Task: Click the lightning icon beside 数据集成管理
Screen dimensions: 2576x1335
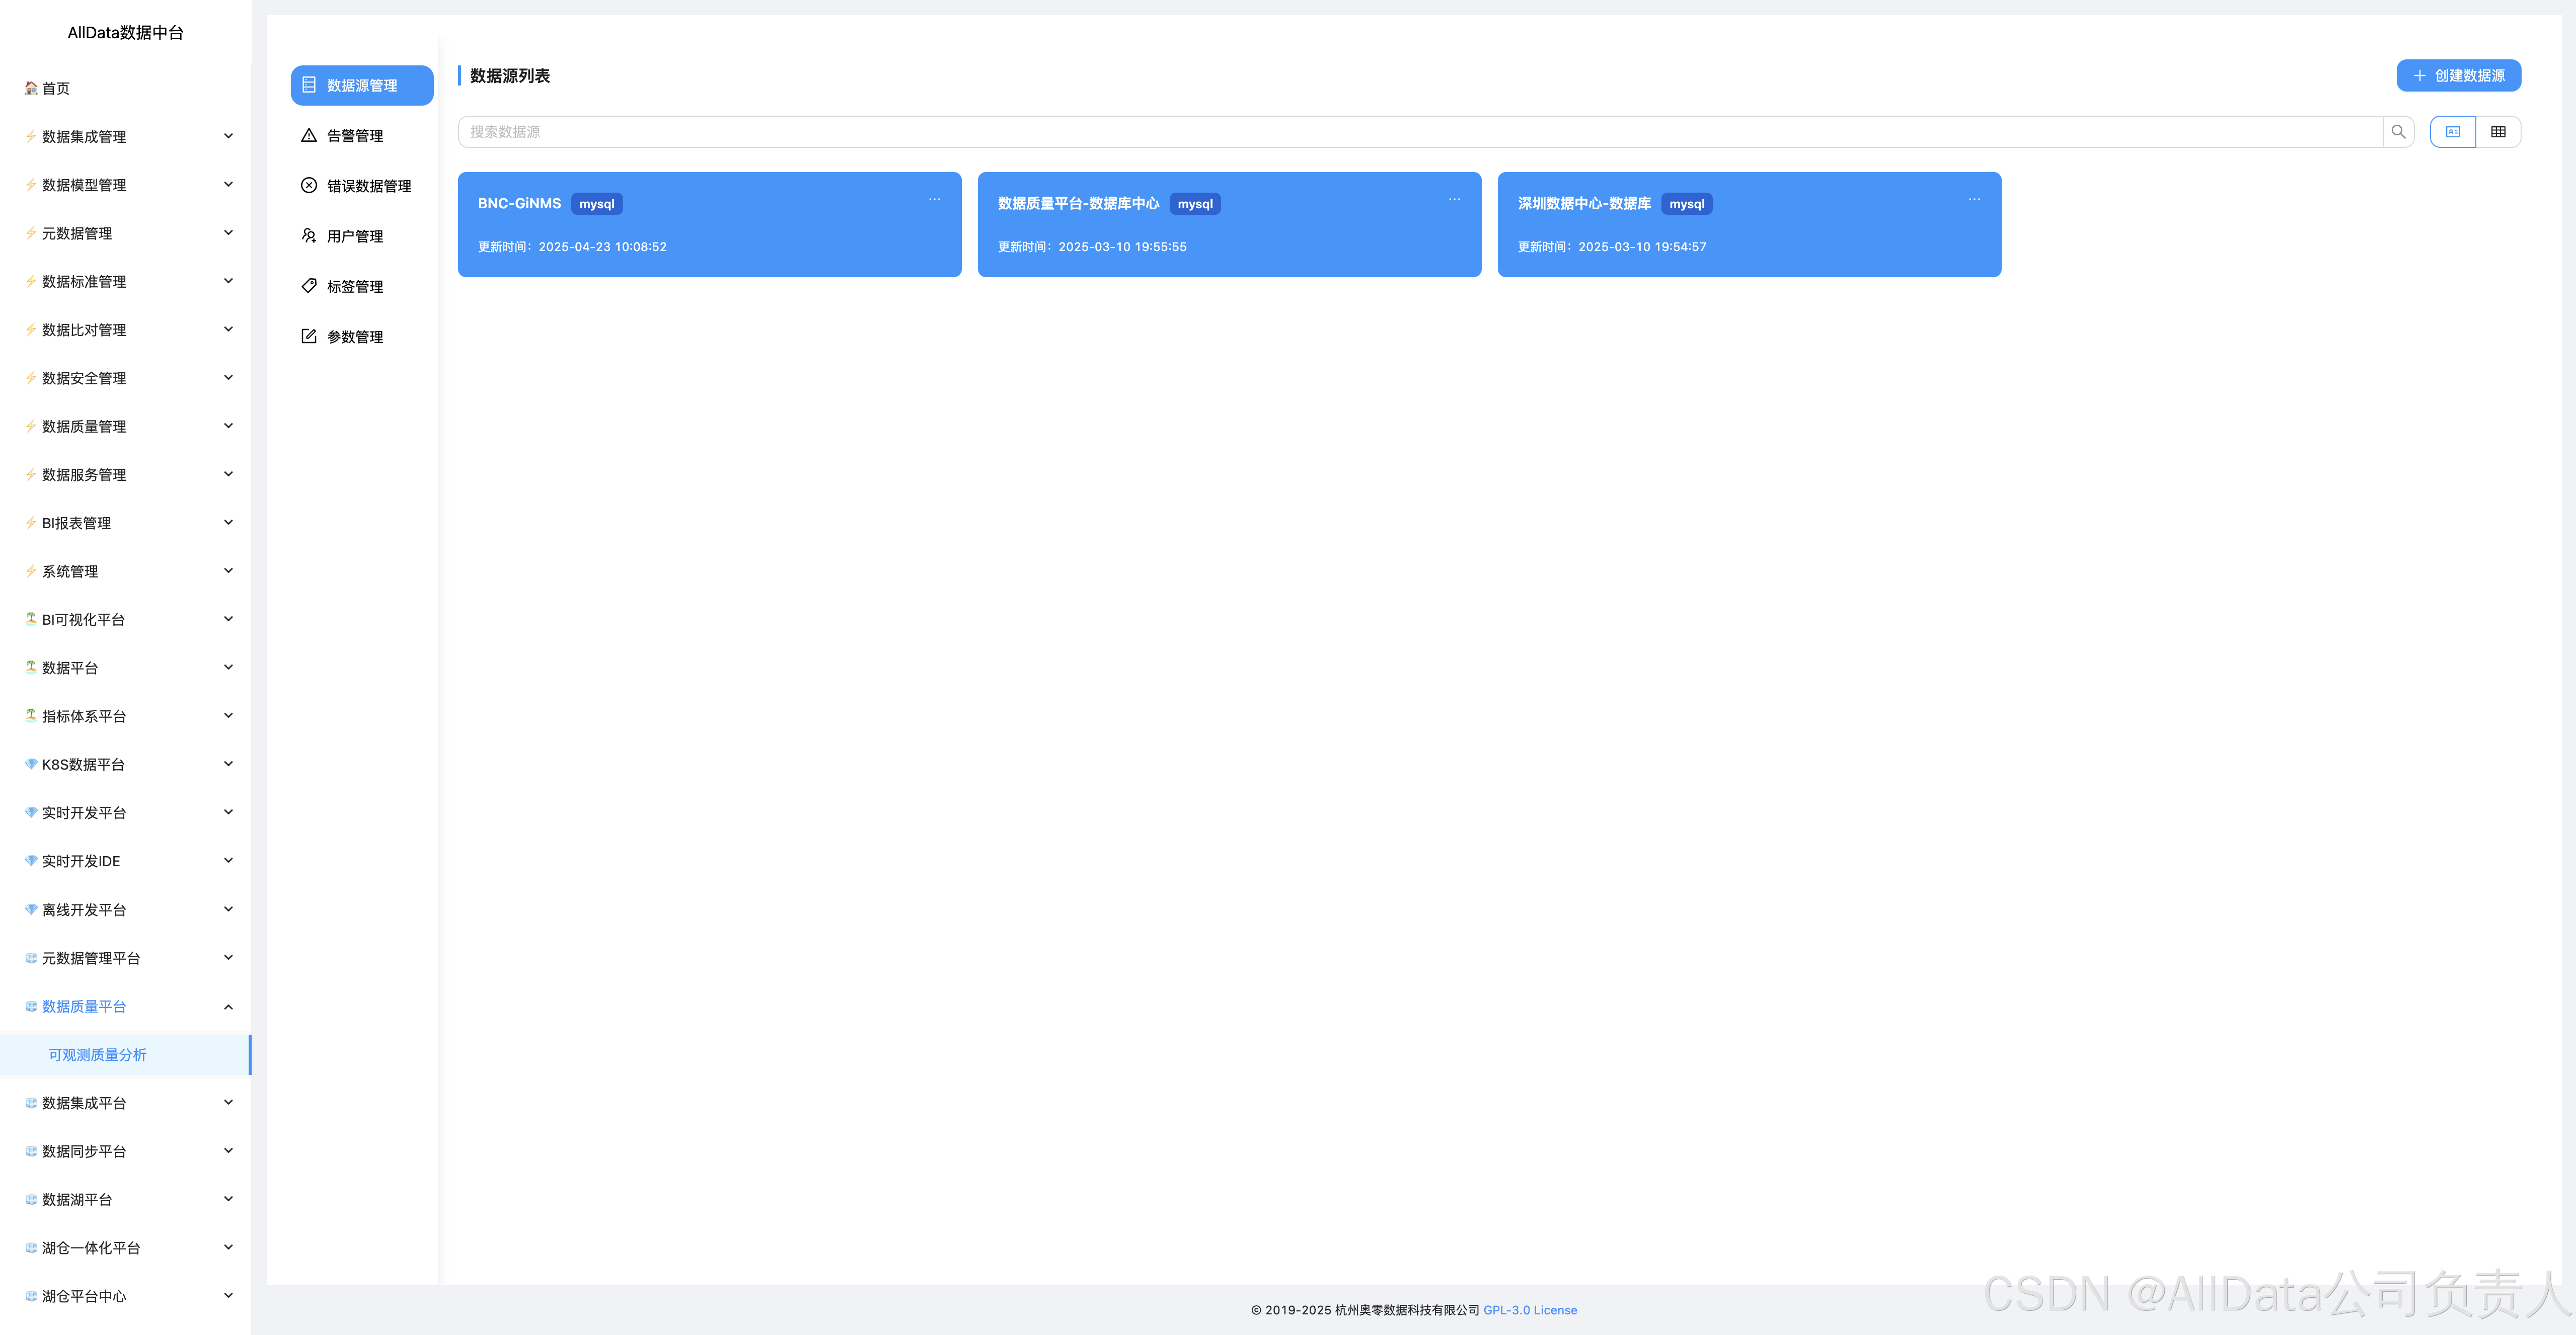Action: tap(31, 137)
